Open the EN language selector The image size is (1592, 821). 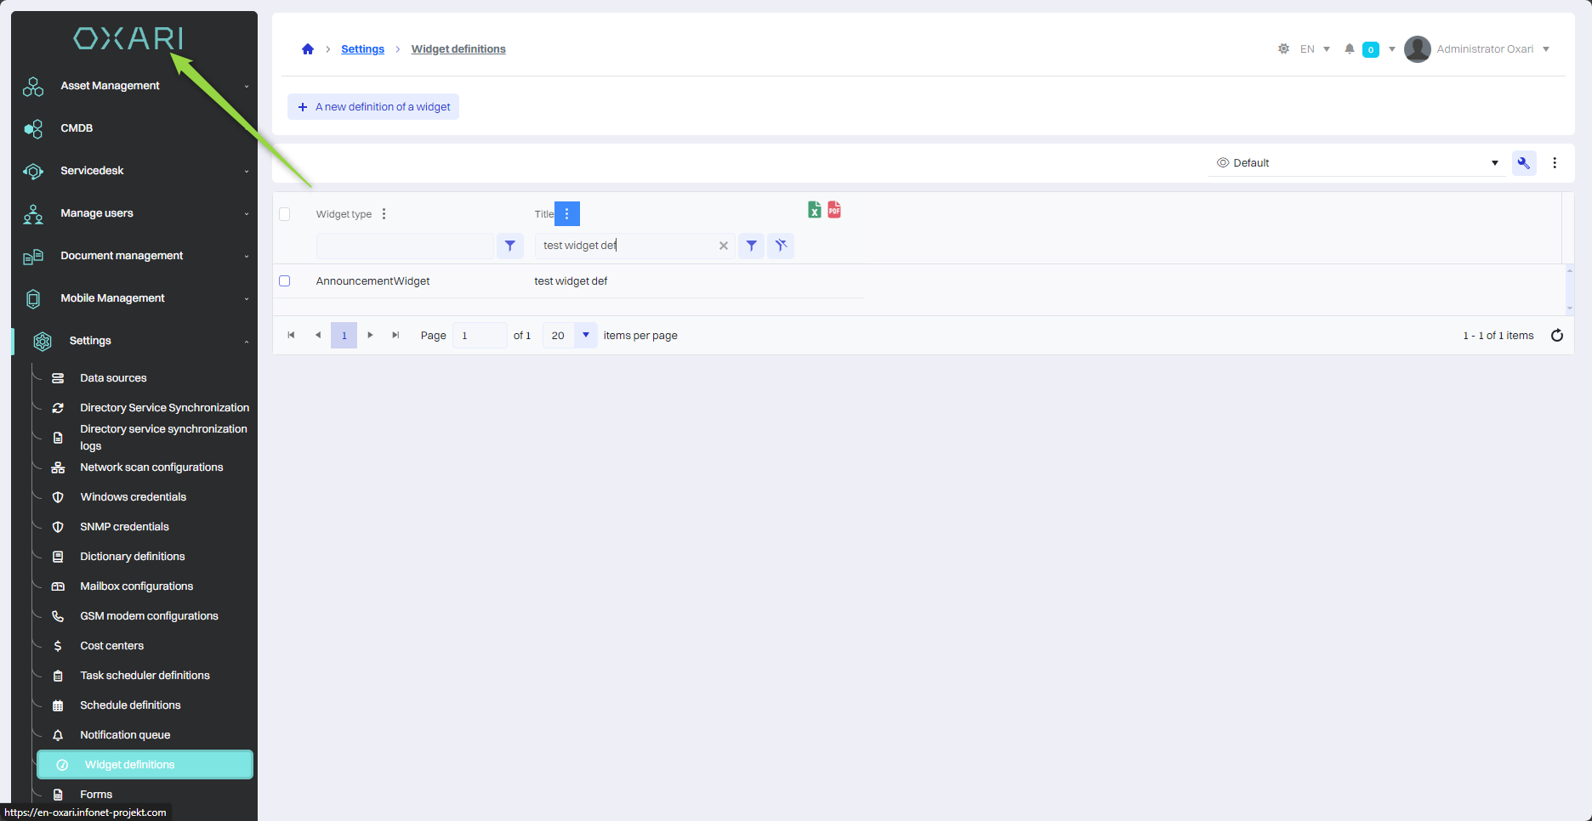tap(1315, 49)
